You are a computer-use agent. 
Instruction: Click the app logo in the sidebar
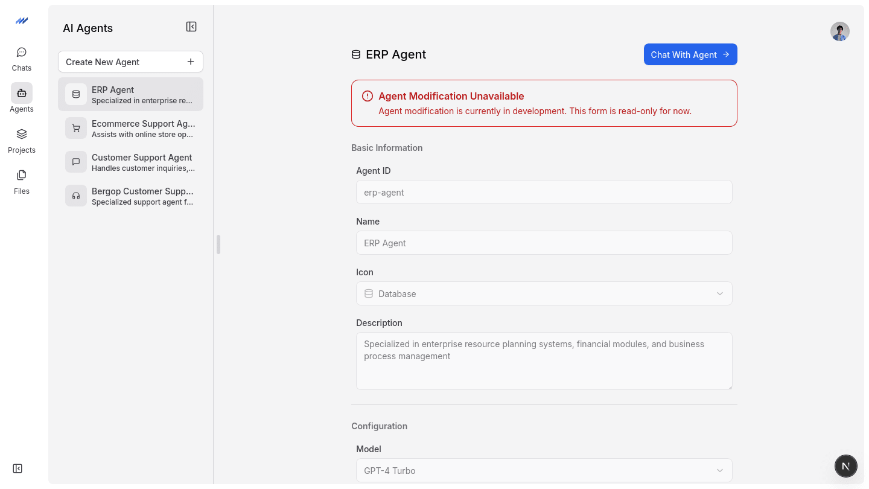pos(22,21)
